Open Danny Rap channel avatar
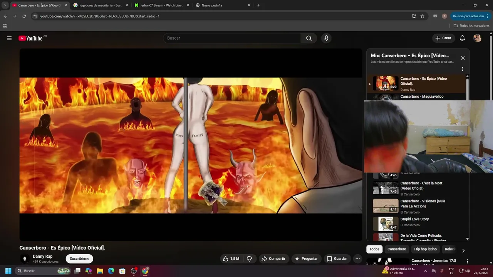Image resolution: width=493 pixels, height=277 pixels. pyautogui.click(x=25, y=259)
